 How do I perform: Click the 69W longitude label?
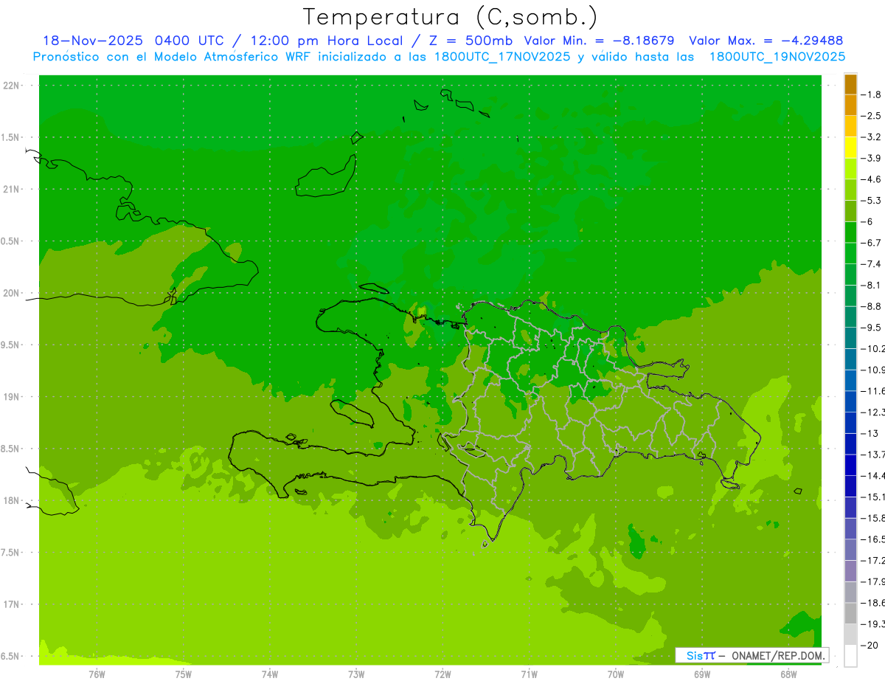pos(702,674)
